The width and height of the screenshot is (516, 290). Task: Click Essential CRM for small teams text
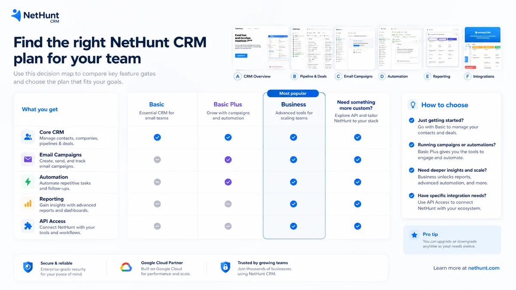click(x=157, y=116)
